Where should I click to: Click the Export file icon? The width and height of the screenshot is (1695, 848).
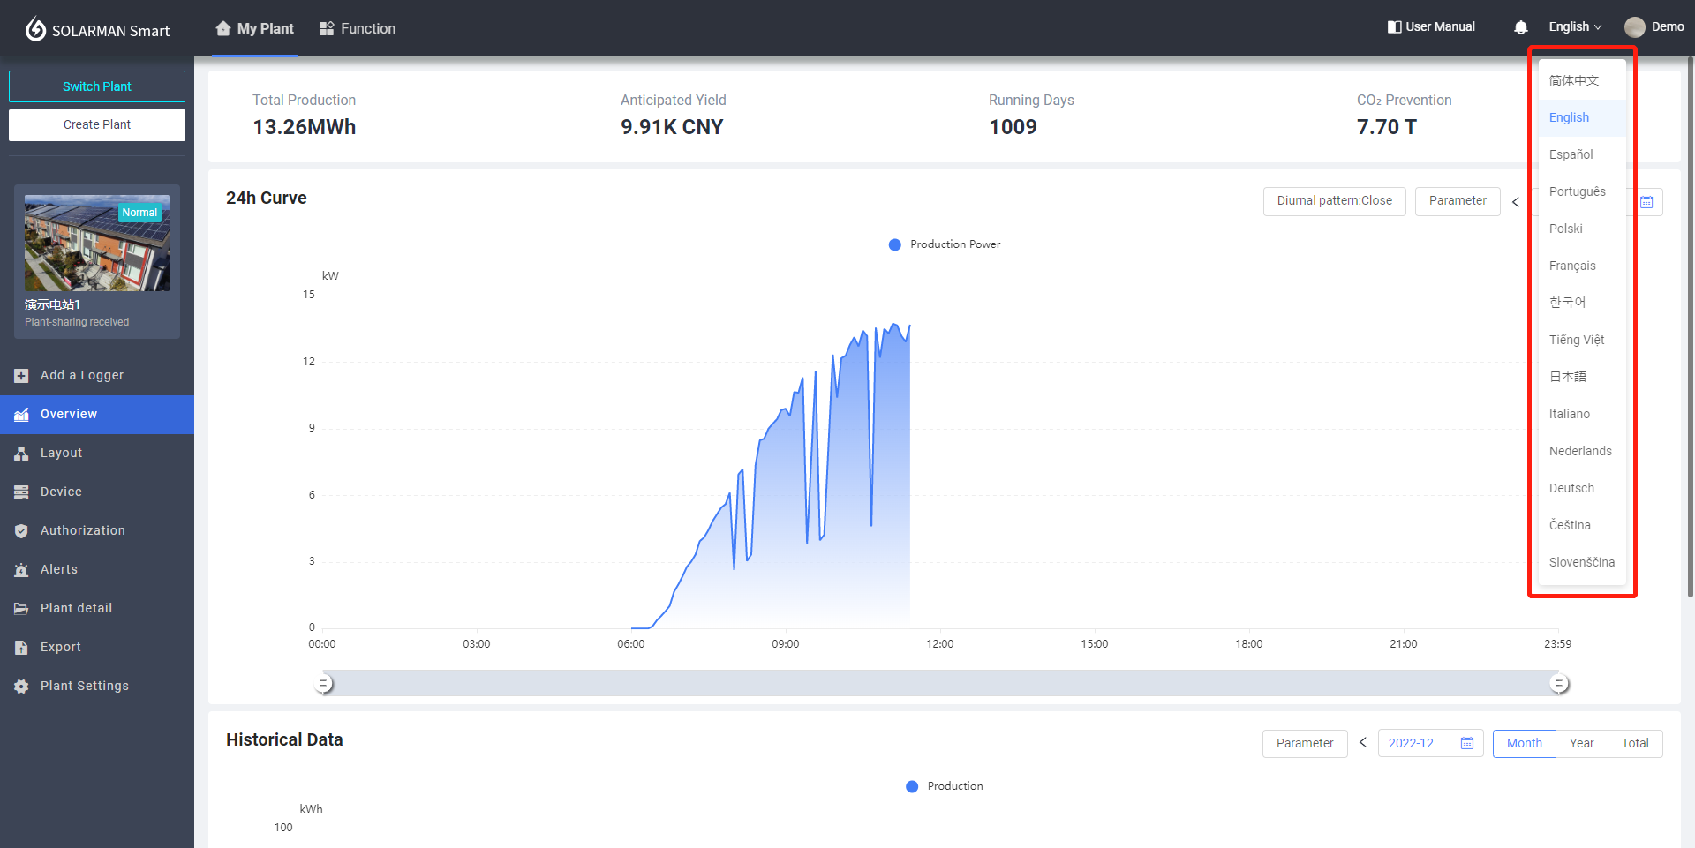point(21,648)
